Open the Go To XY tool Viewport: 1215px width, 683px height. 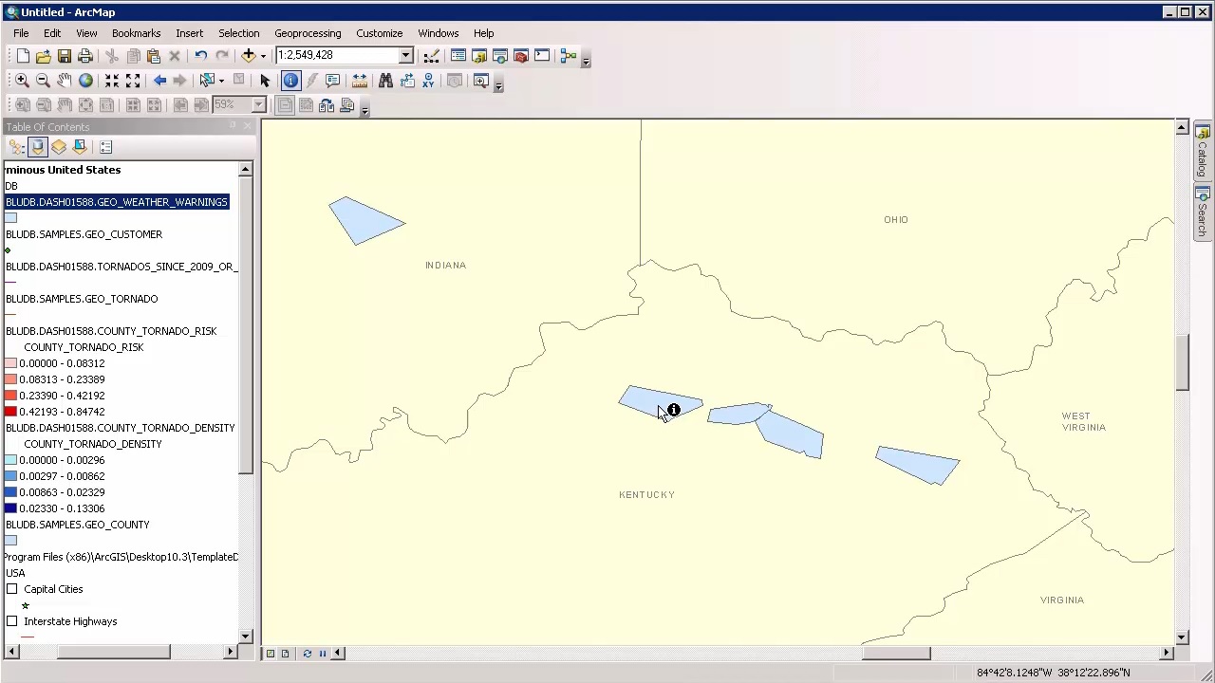428,81
